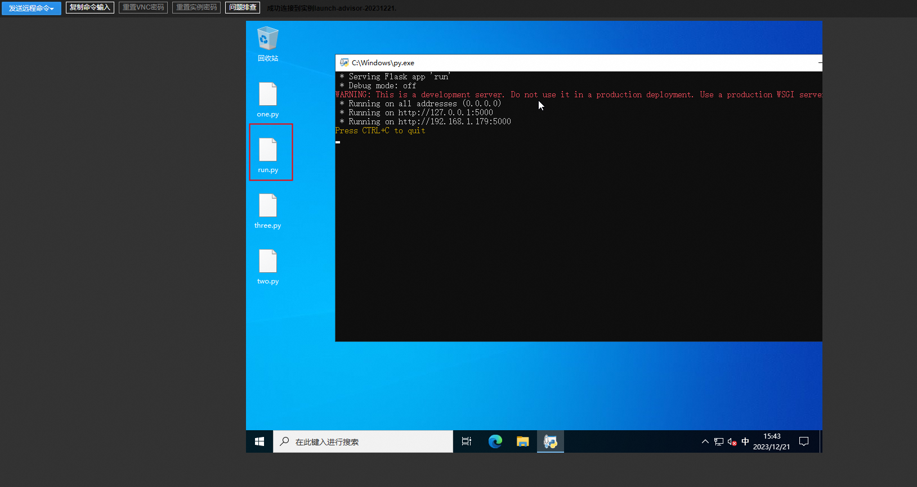Open the clock showing 15:43
917x487 pixels.
771,441
